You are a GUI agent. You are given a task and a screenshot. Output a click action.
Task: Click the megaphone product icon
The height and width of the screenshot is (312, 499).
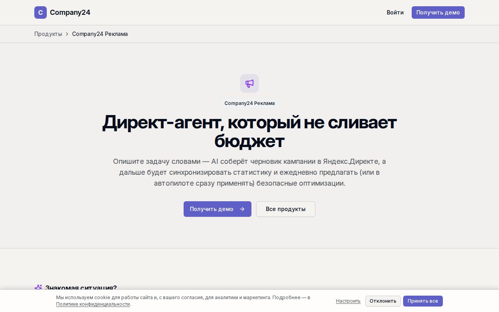pyautogui.click(x=249, y=83)
